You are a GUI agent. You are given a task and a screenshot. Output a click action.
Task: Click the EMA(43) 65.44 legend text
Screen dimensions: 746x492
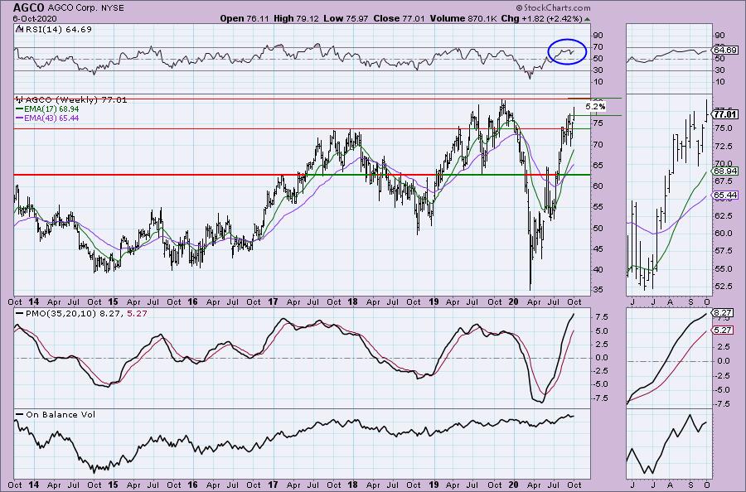point(51,118)
